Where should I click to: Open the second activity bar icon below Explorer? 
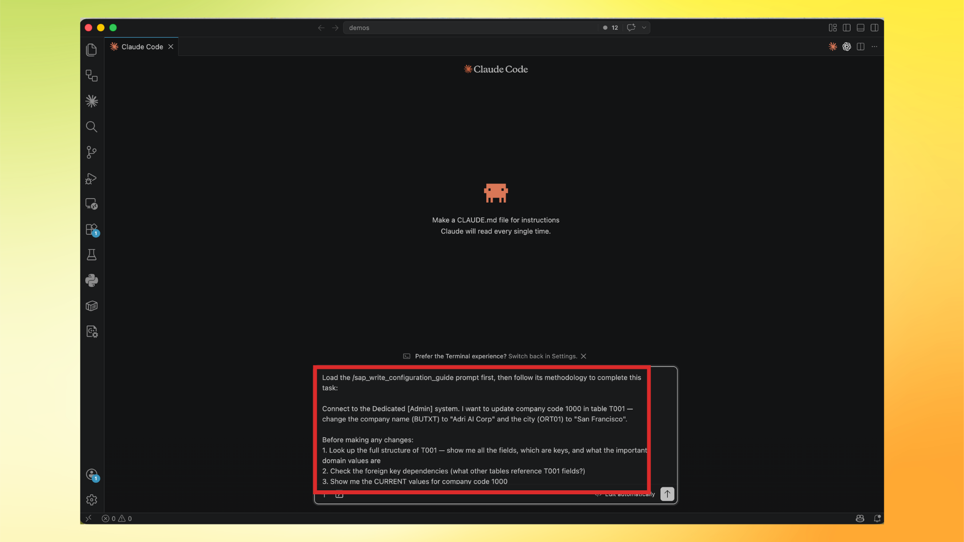click(91, 75)
